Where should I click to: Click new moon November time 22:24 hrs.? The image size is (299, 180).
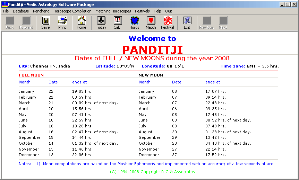[x=215, y=150]
